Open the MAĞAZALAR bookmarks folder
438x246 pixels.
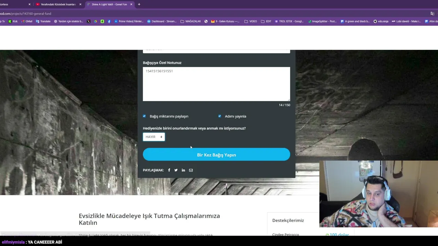[190, 21]
